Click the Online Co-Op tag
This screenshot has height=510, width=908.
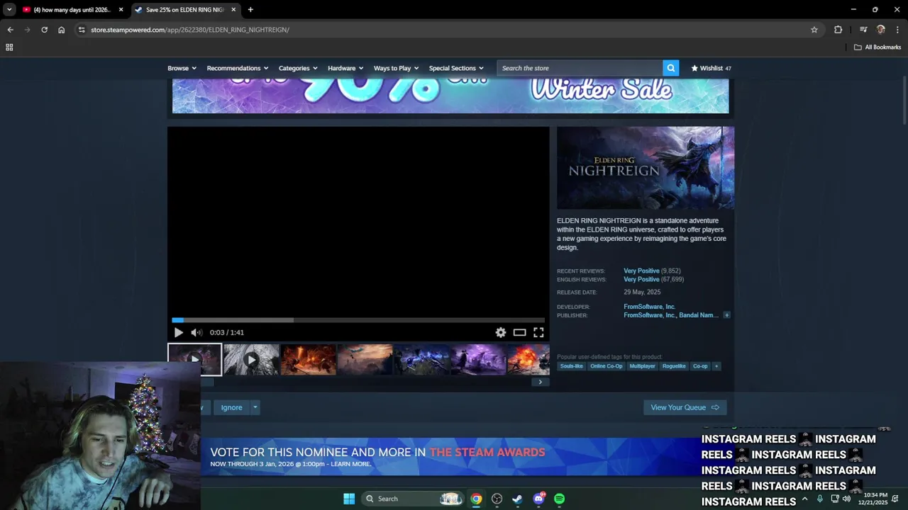pyautogui.click(x=606, y=366)
